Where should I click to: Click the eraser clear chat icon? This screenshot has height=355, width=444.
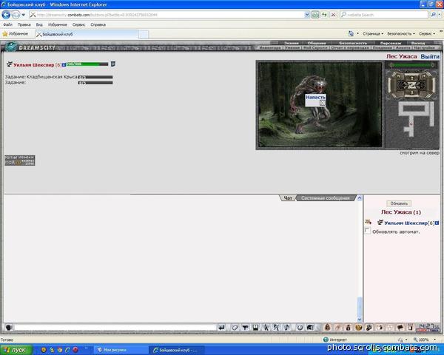pyautogui.click(x=235, y=328)
